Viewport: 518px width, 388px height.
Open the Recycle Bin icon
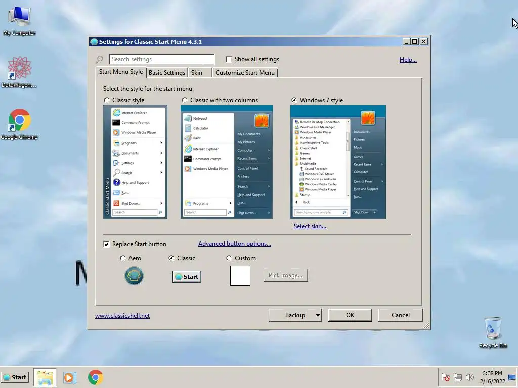tap(493, 332)
